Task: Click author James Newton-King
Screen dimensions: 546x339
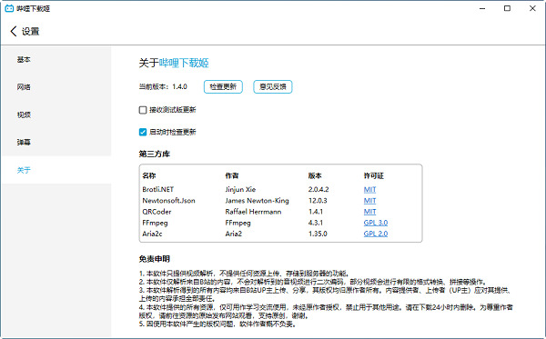Action: [x=257, y=201]
